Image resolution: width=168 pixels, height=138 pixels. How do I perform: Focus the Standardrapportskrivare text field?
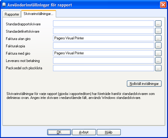click(x=104, y=24)
